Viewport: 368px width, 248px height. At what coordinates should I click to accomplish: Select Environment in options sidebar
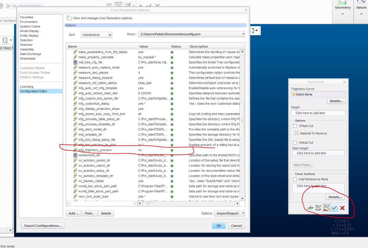[28, 22]
